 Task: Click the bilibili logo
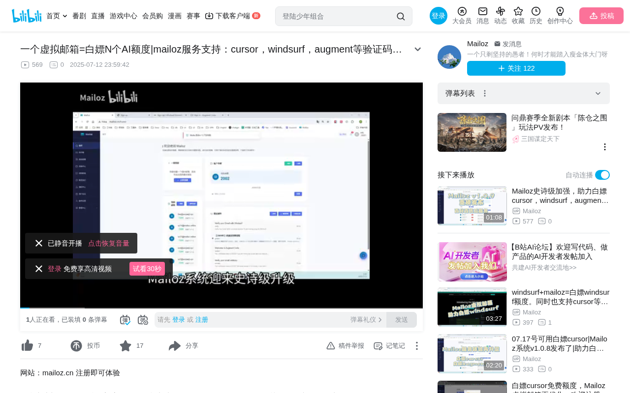click(27, 16)
